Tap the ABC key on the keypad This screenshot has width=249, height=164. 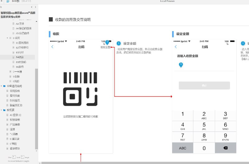point(183,148)
